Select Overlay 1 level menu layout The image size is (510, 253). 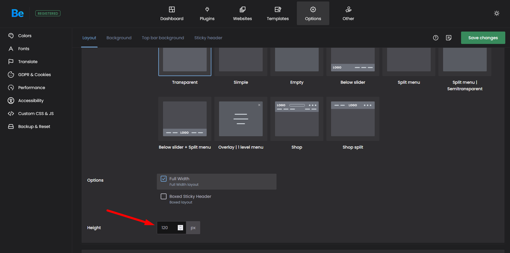point(241,119)
